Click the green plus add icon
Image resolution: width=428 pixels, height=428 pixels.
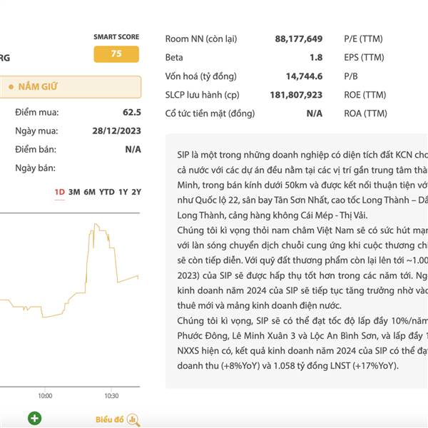point(35,418)
